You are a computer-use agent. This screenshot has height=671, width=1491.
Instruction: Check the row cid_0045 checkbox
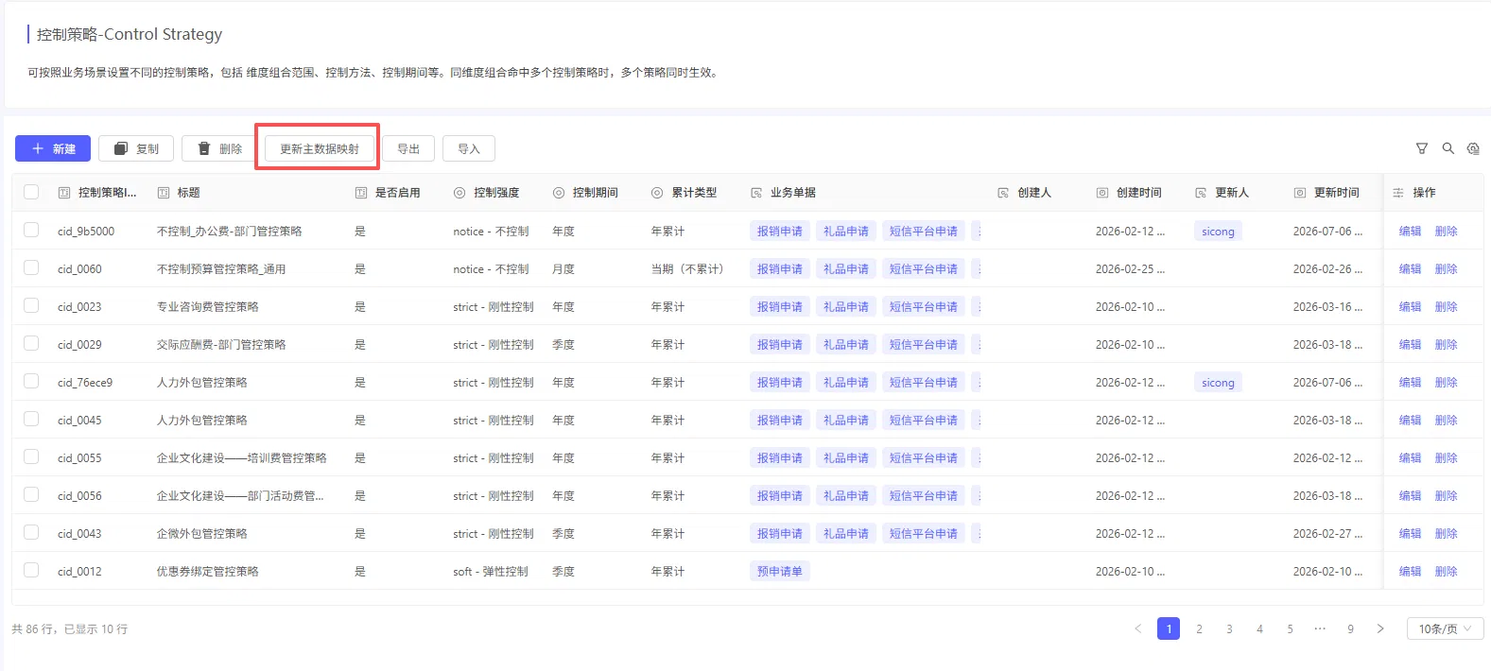(31, 419)
